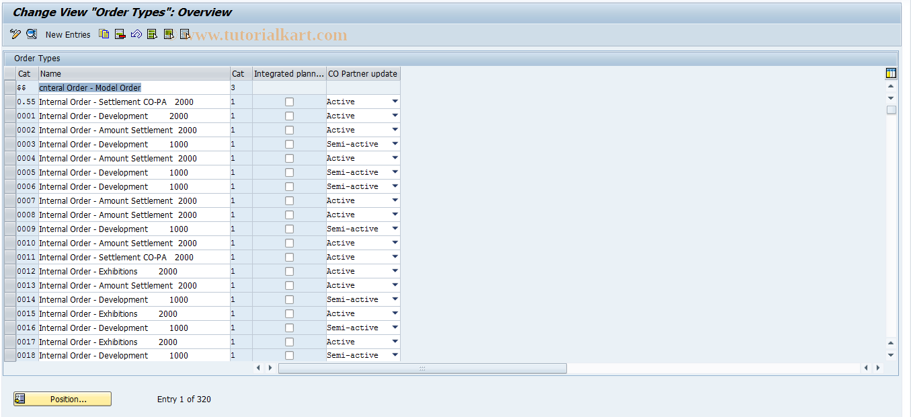This screenshot has width=911, height=417.
Task: Open the table settings configuration icon
Action: [891, 73]
